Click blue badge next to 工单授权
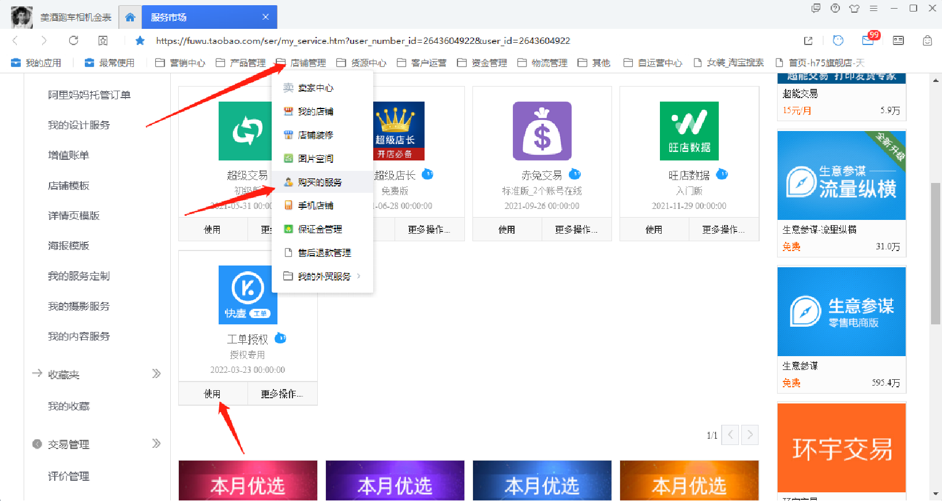Image resolution: width=942 pixels, height=501 pixels. point(280,338)
